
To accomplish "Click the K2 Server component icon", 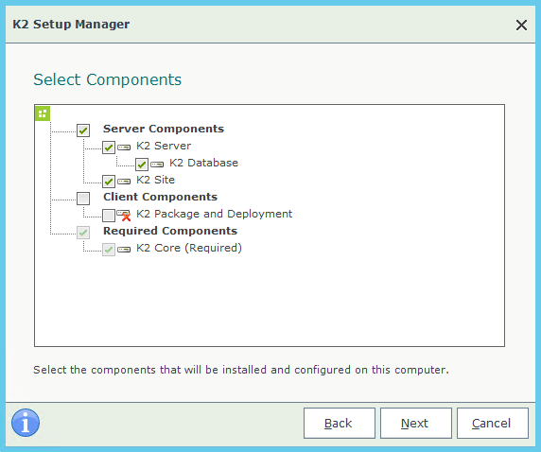I will (124, 148).
